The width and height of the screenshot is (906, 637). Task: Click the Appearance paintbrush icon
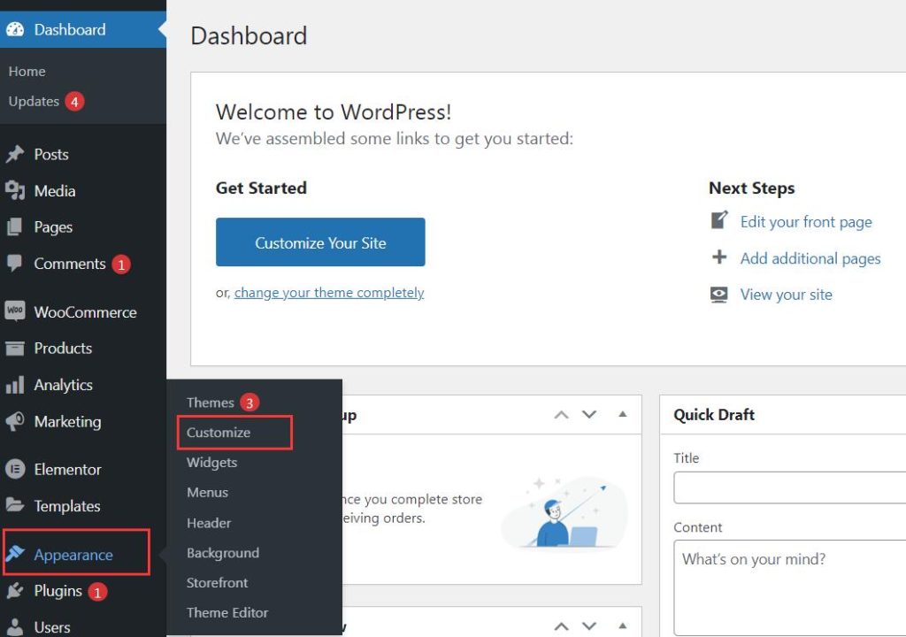pyautogui.click(x=15, y=554)
